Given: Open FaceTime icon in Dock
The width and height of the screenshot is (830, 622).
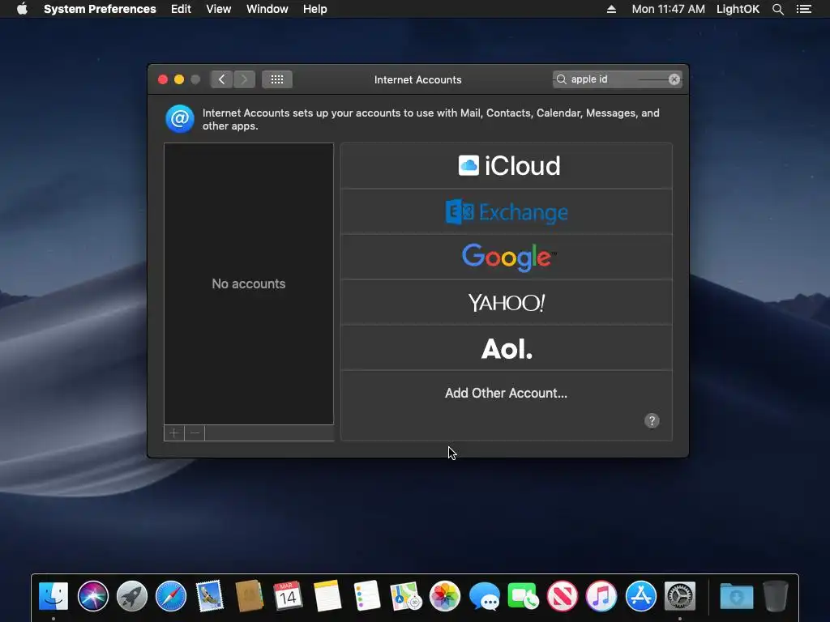Looking at the screenshot, I should [x=523, y=596].
